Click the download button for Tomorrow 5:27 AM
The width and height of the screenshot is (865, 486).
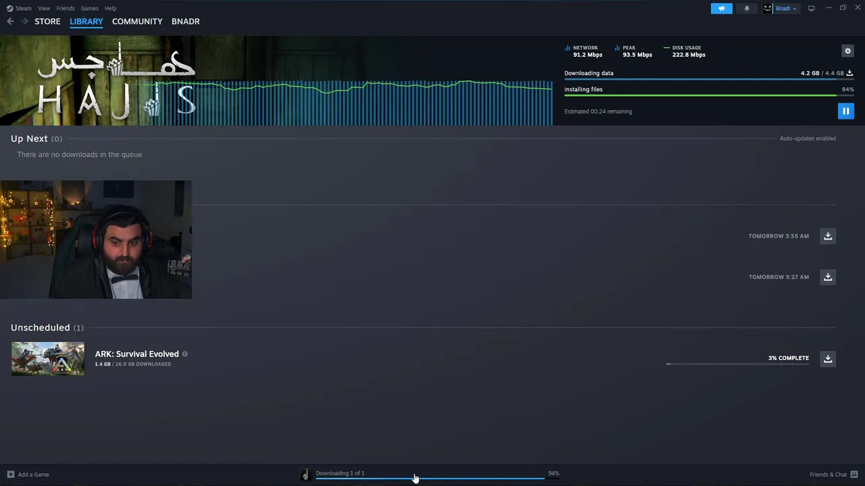[828, 277]
